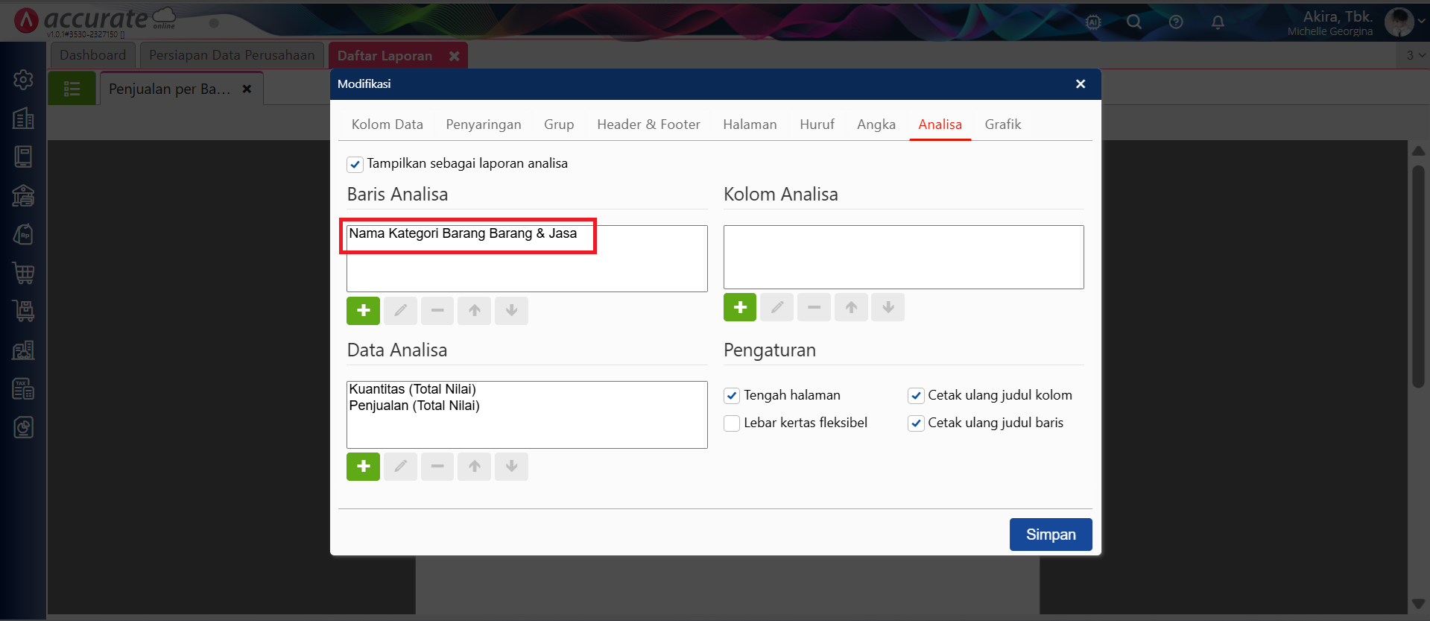Open the notification bell in the header
1430x621 pixels.
(x=1218, y=22)
